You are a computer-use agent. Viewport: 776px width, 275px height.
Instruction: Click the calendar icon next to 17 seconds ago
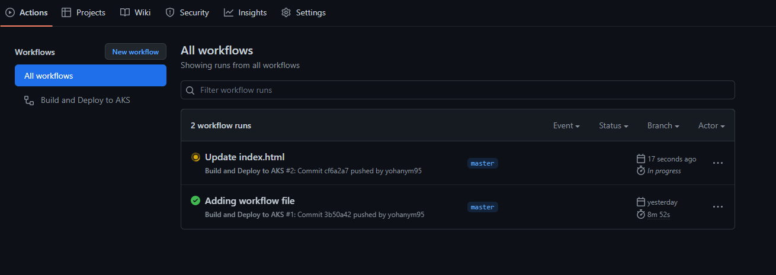pos(640,158)
